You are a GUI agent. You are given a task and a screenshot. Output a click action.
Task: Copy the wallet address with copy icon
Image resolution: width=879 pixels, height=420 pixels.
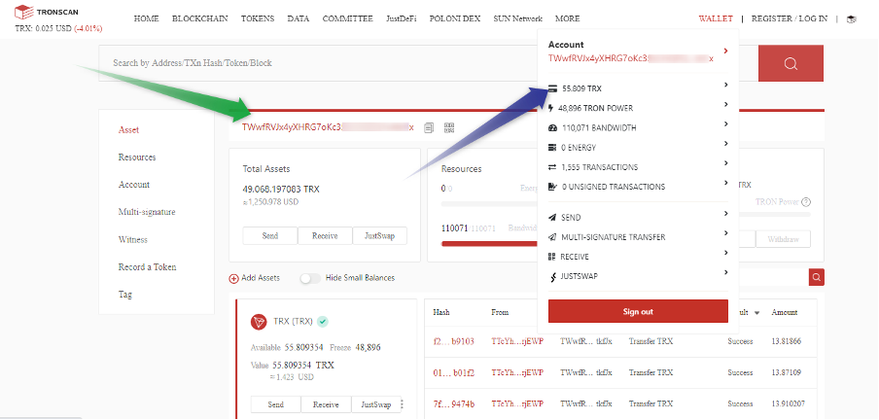coord(429,127)
